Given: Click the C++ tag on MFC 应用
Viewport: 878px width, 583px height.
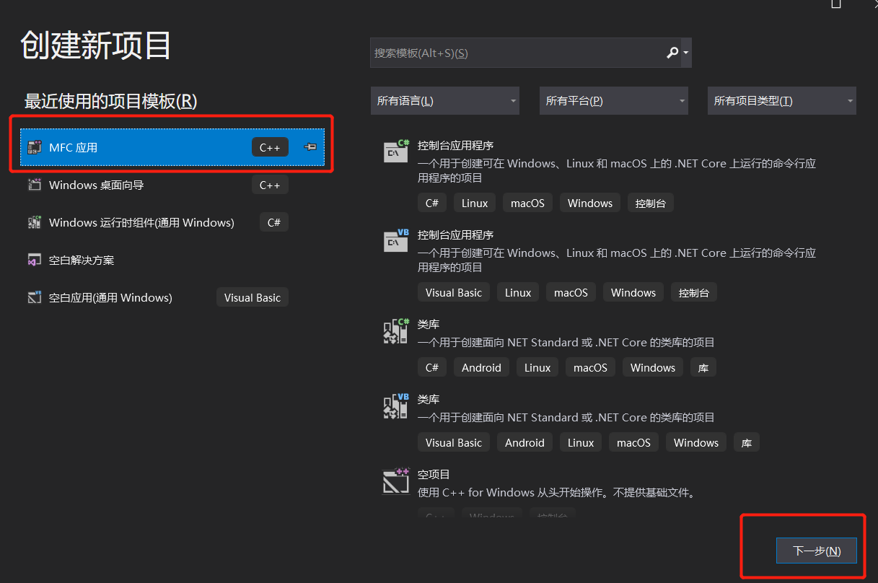Looking at the screenshot, I should click(x=270, y=147).
